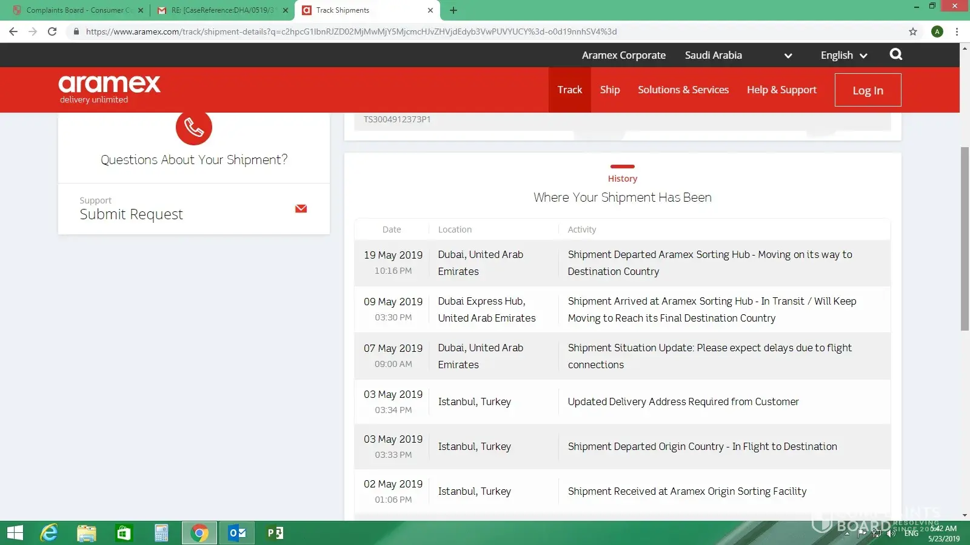Image resolution: width=970 pixels, height=545 pixels.
Task: Click the Help & Support link
Action: click(x=781, y=90)
